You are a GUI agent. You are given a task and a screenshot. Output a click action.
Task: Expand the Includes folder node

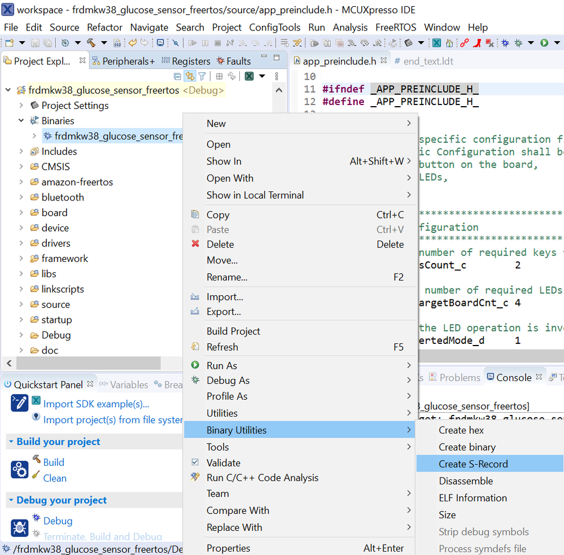point(21,151)
